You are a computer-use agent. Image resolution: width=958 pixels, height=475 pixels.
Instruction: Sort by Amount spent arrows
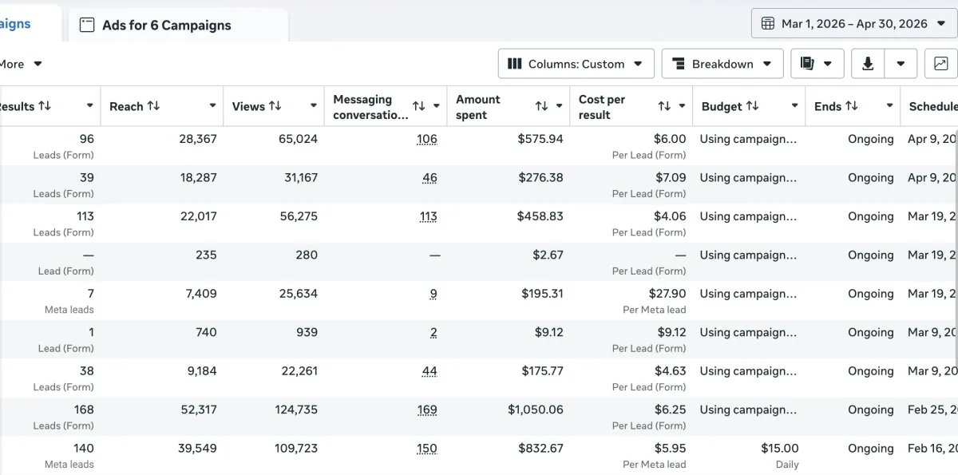541,106
